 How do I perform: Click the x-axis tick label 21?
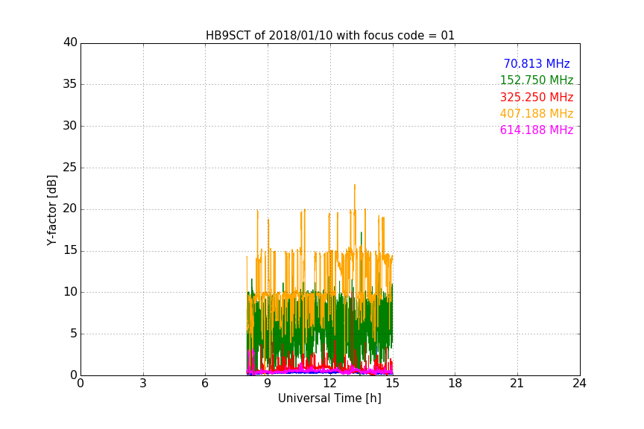(517, 384)
